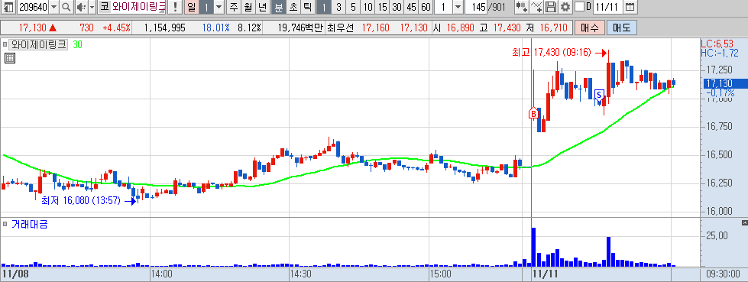This screenshot has width=748, height=282.
Task: Switch to the 주 weekly period tab
Action: [233, 7]
